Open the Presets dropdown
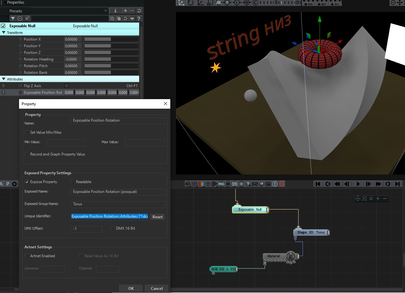 [106, 11]
